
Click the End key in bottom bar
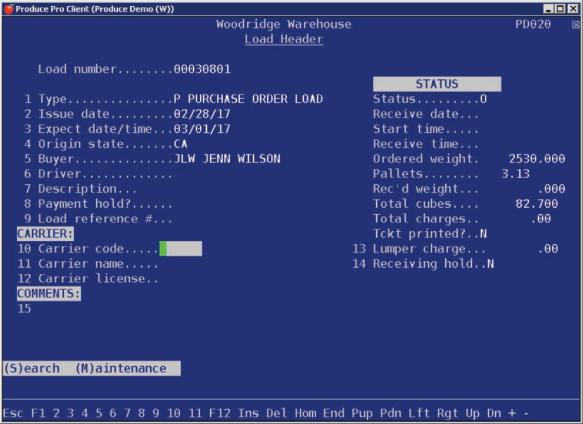point(333,413)
